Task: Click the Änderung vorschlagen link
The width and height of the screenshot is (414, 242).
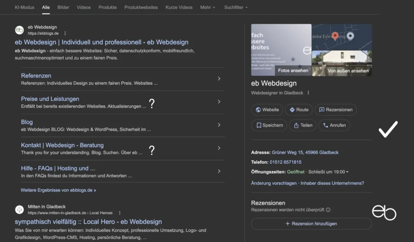Action: pyautogui.click(x=272, y=183)
